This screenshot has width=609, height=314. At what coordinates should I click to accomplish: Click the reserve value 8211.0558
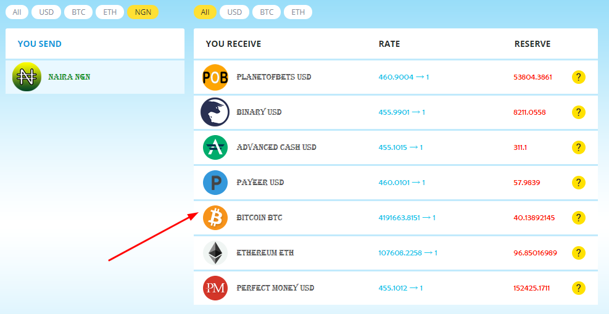click(x=529, y=112)
